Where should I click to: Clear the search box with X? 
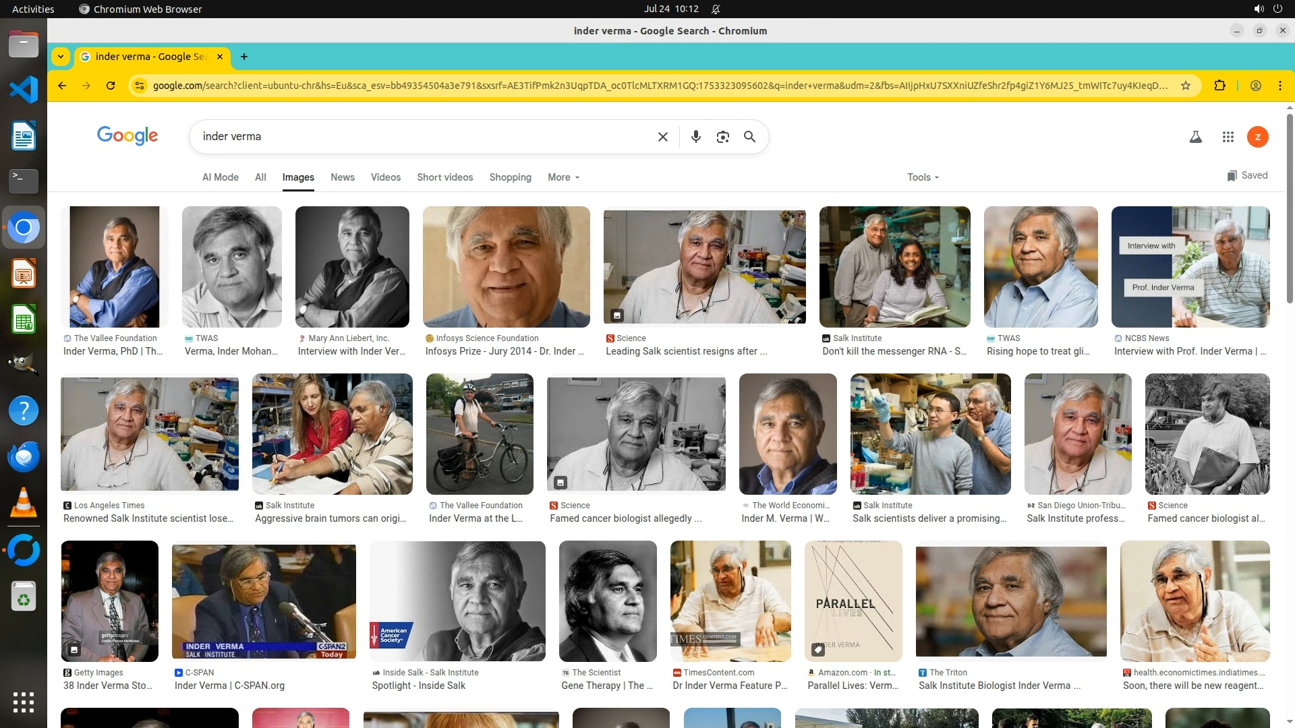[x=663, y=137]
